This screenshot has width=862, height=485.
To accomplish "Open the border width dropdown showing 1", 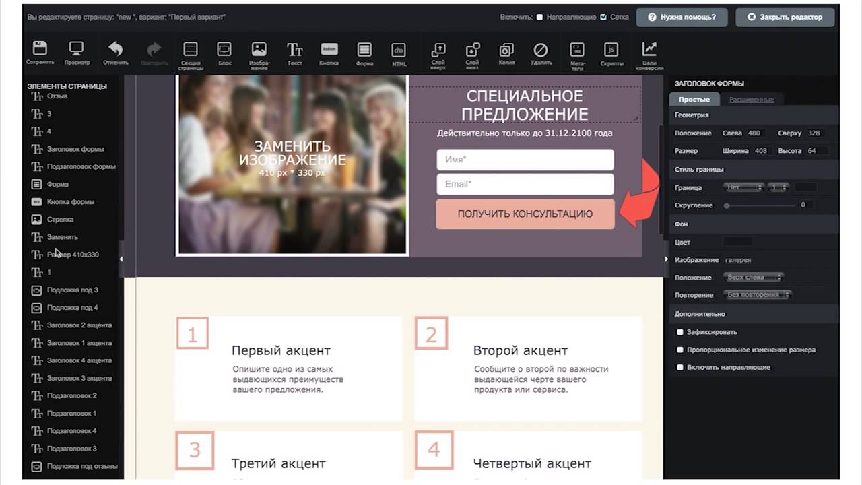I will click(778, 187).
